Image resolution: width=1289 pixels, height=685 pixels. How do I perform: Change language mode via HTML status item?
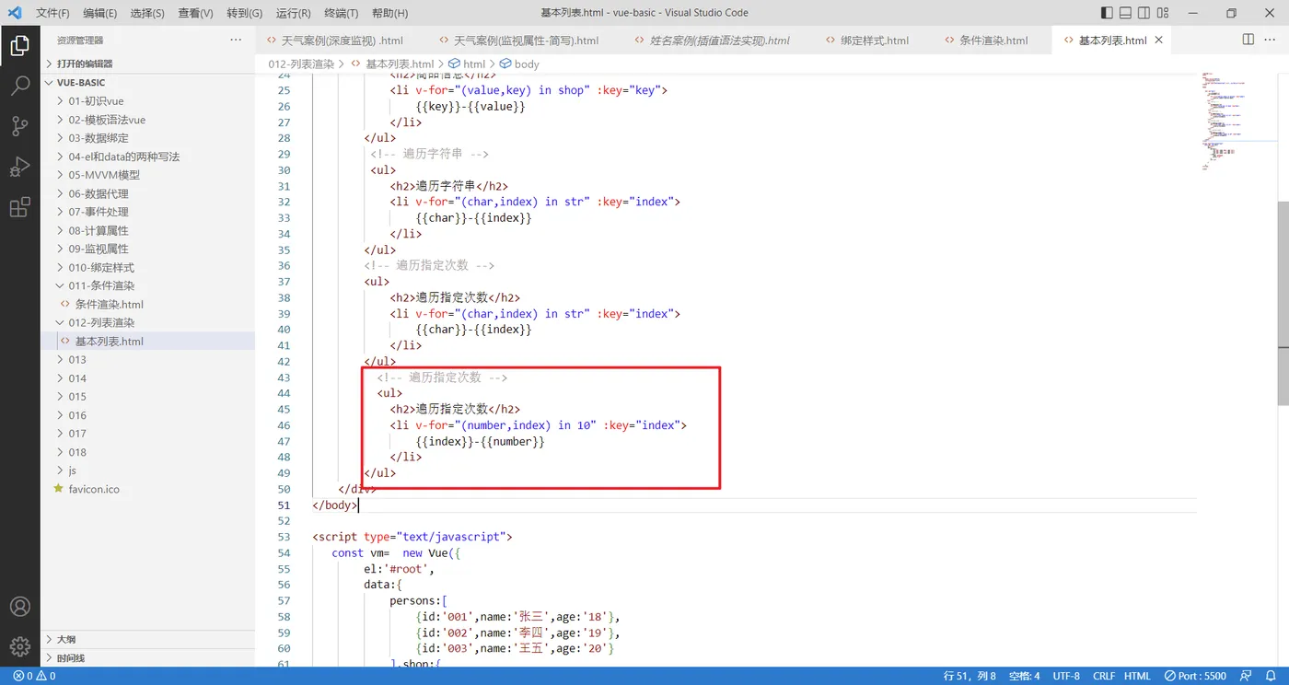click(1137, 676)
